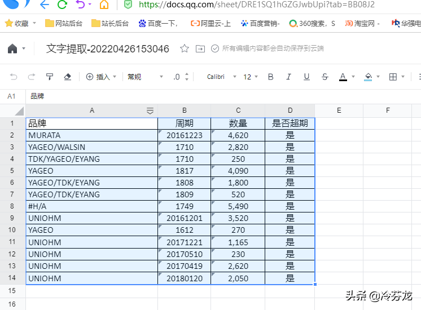Screen dimensions: 421x310
Task: Go back using browser back arrow
Action: click(45, 5)
